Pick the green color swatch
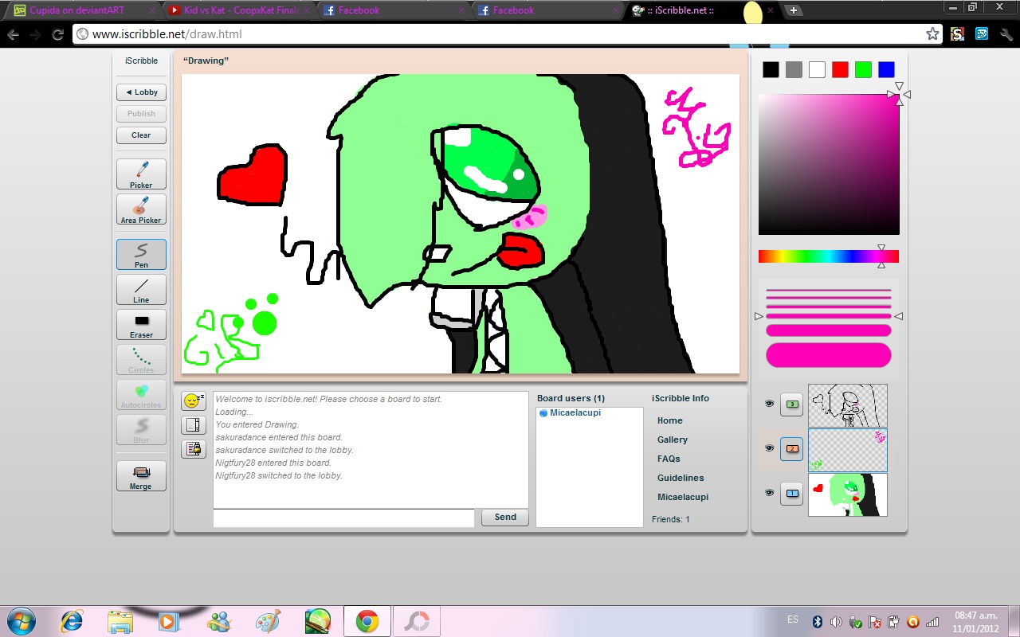Screen dimensions: 1020x637 863,69
